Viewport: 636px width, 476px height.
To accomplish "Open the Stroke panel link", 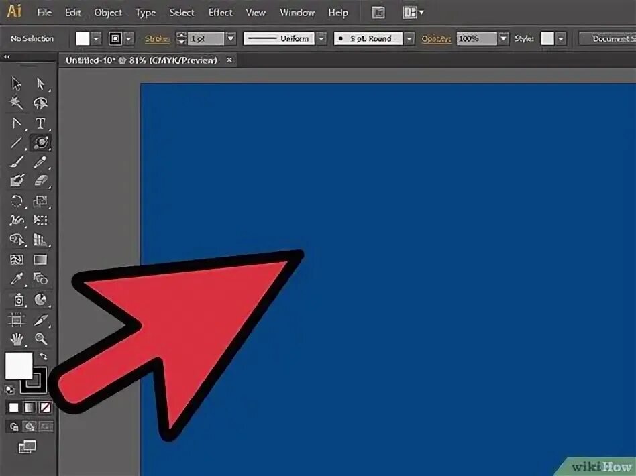I will [x=157, y=38].
